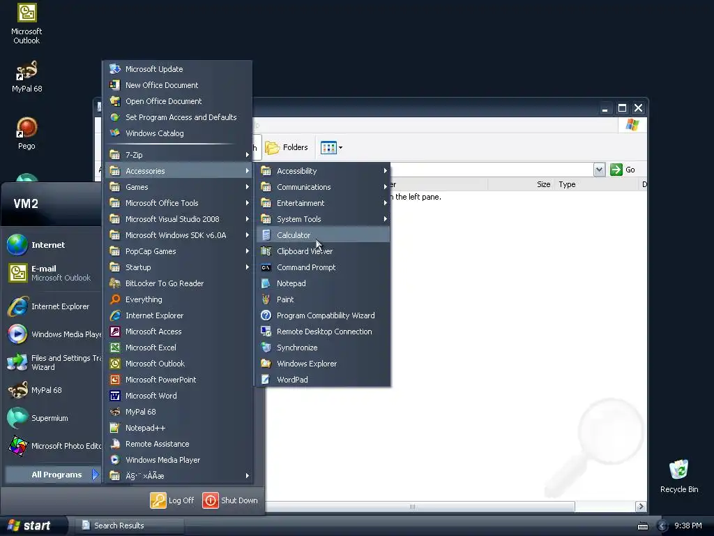Expand Microsoft Visual Studio 2008 folder
The image size is (714, 536).
[178, 219]
